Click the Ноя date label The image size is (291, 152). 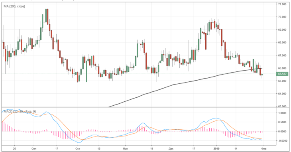[x=125, y=149]
